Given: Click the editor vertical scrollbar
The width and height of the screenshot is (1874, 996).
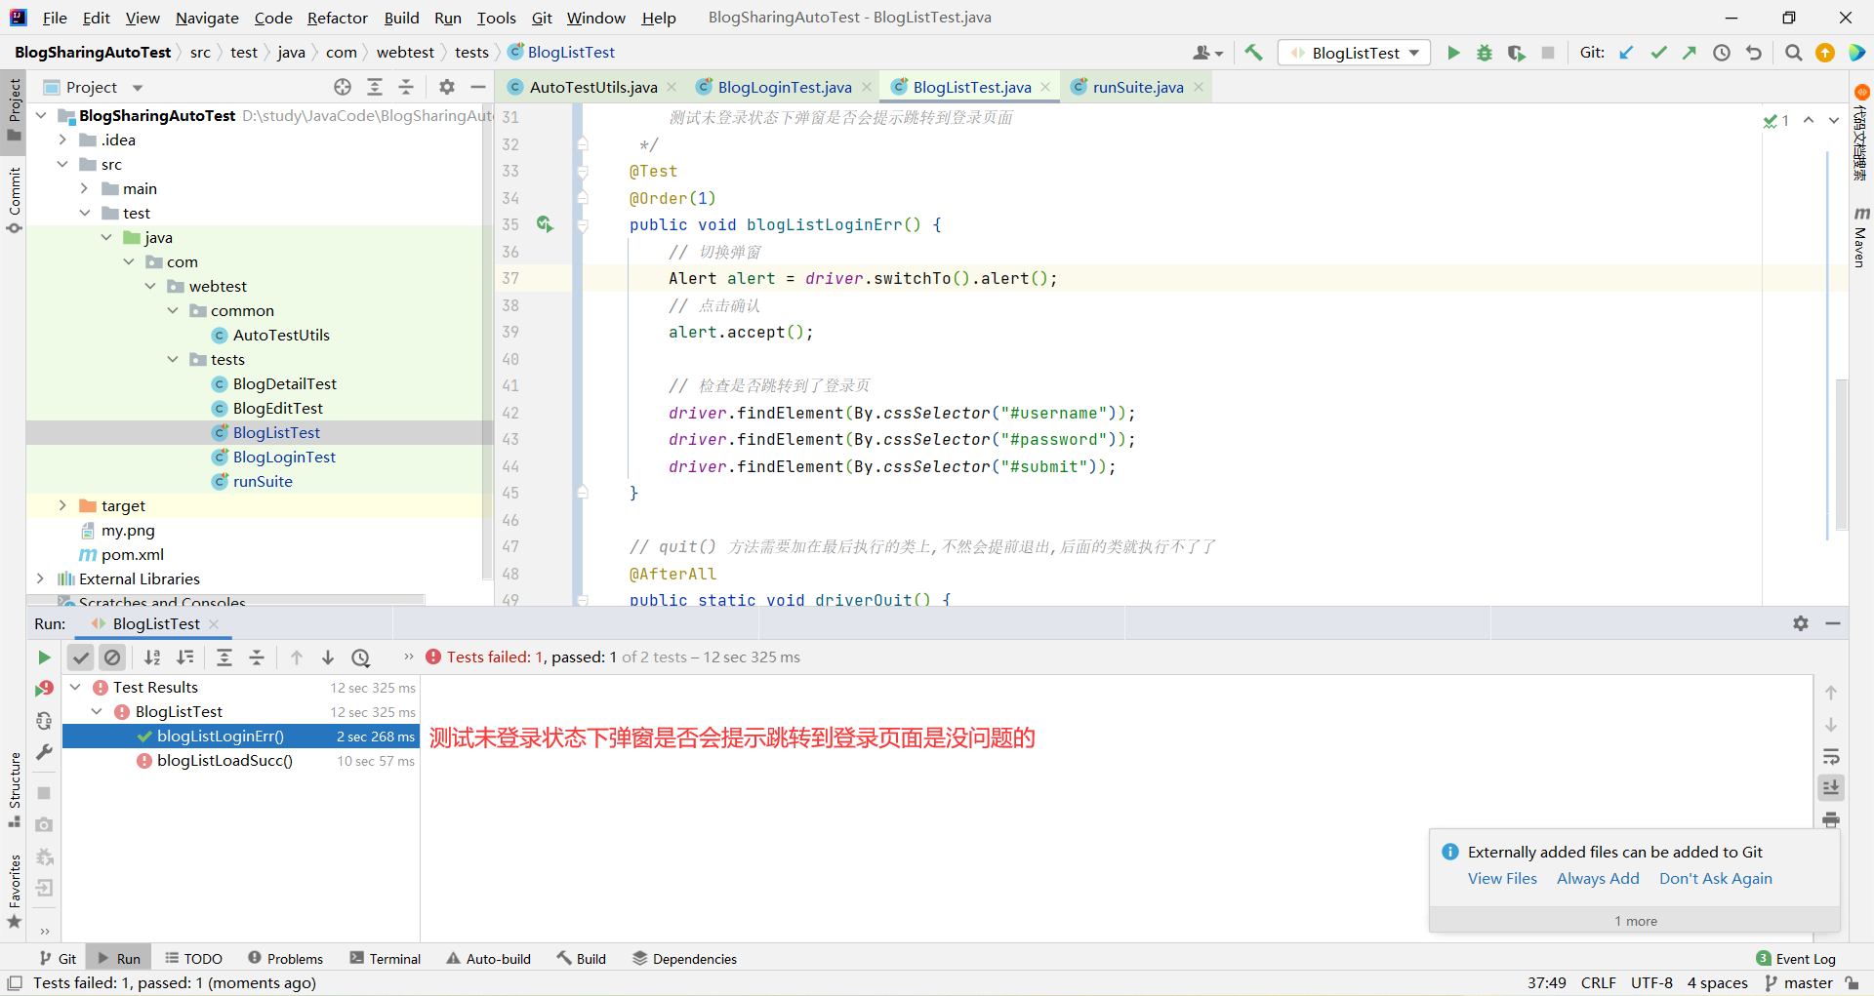Looking at the screenshot, I should [1842, 454].
